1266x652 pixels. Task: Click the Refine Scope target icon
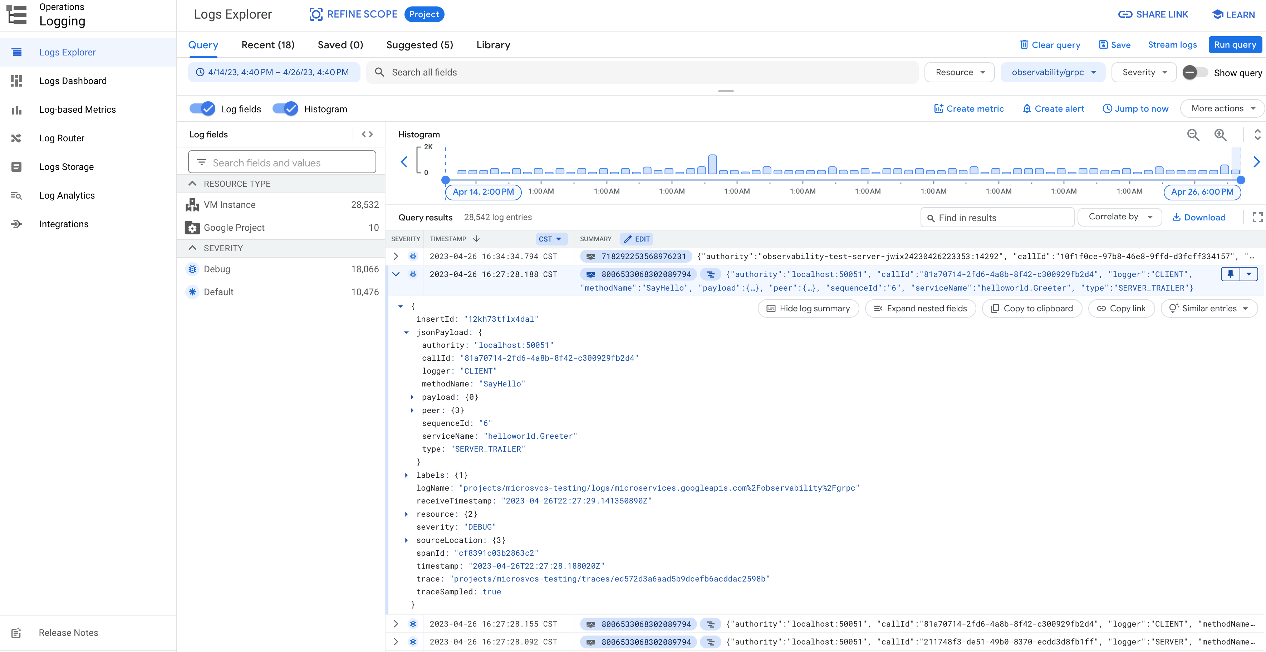pyautogui.click(x=315, y=14)
